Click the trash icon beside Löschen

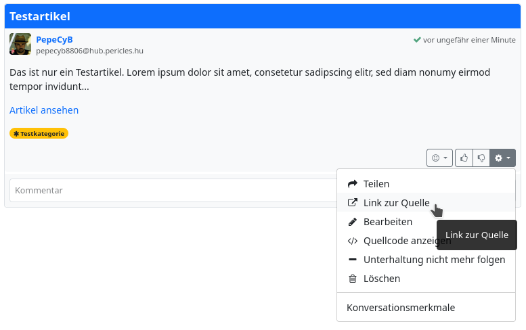[352, 279]
